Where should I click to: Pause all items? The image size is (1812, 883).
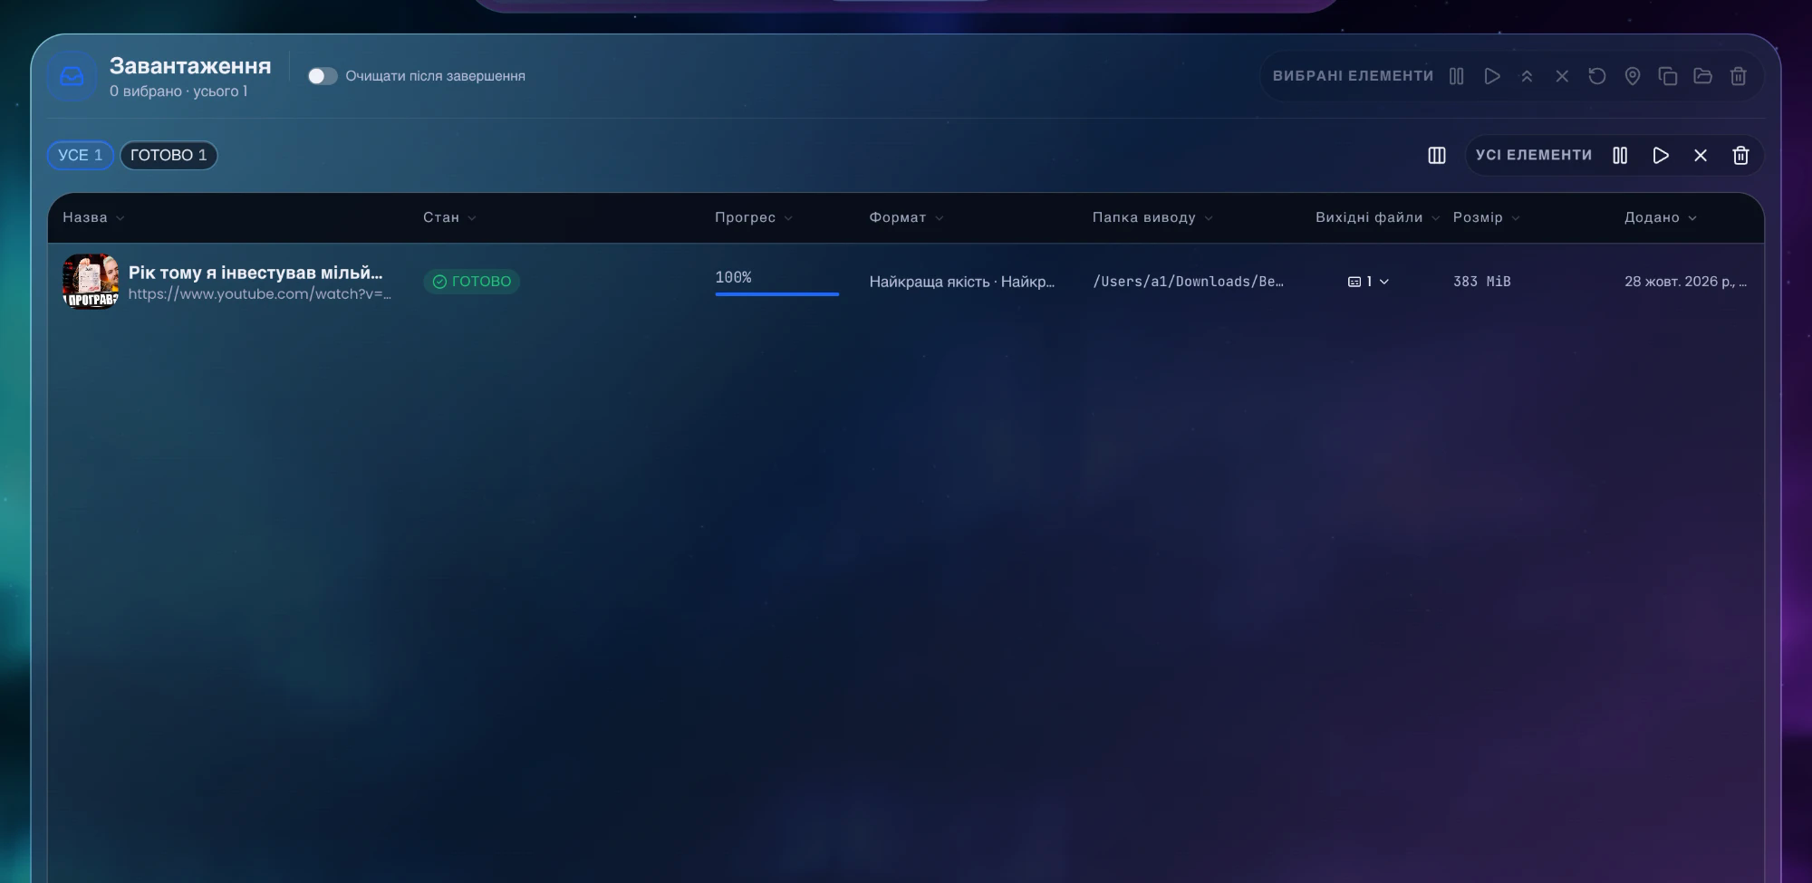1620,156
